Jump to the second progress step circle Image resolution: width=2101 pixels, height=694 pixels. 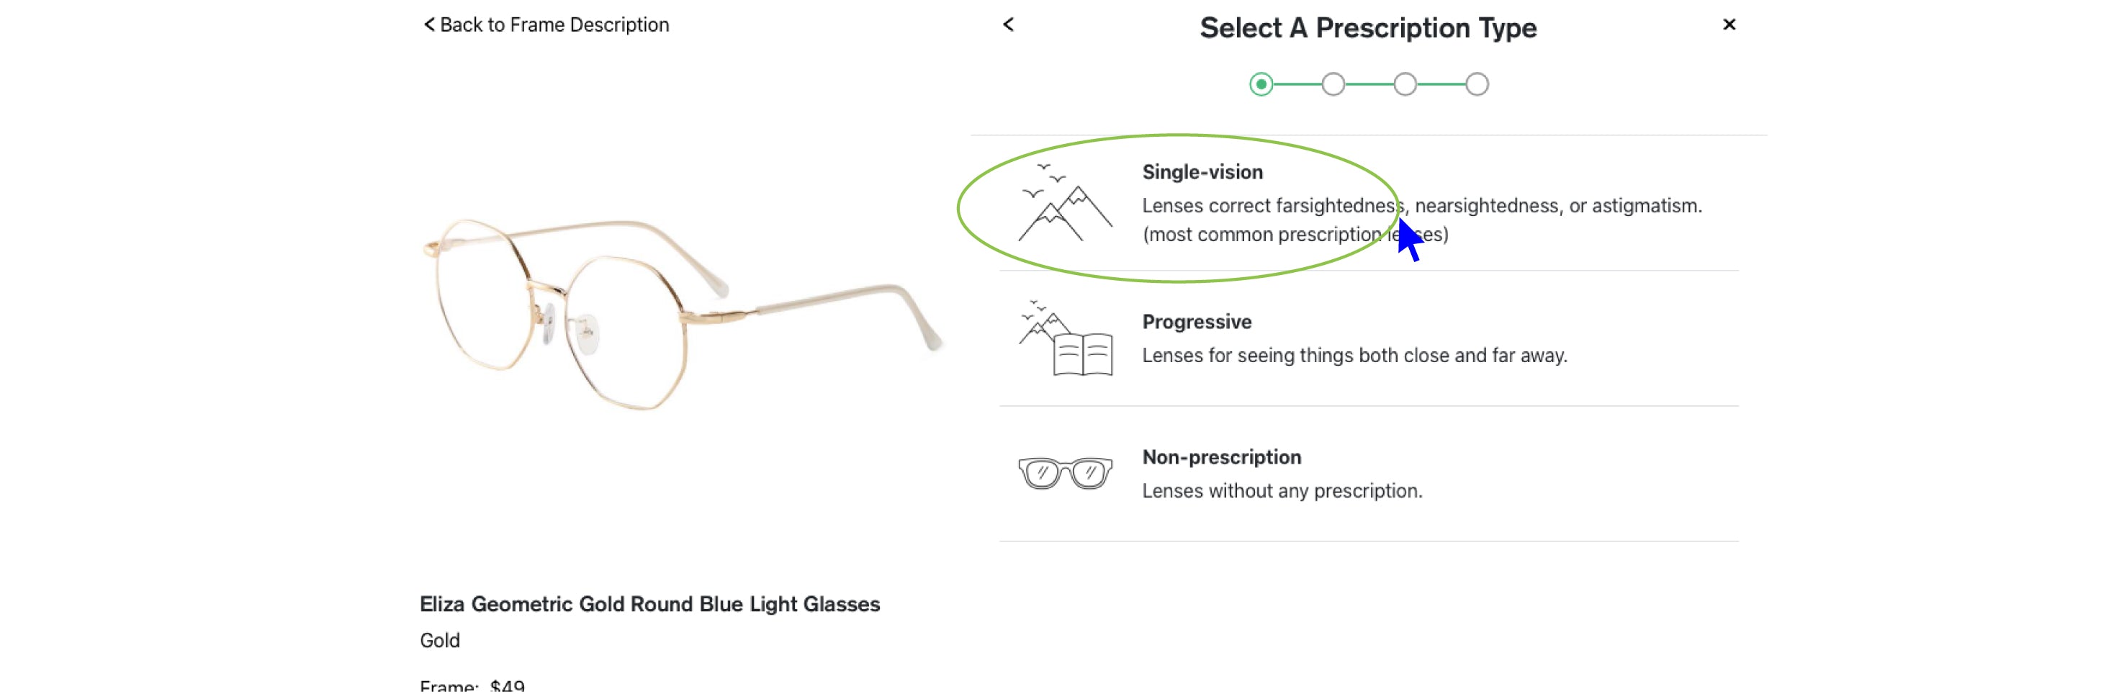coord(1333,85)
